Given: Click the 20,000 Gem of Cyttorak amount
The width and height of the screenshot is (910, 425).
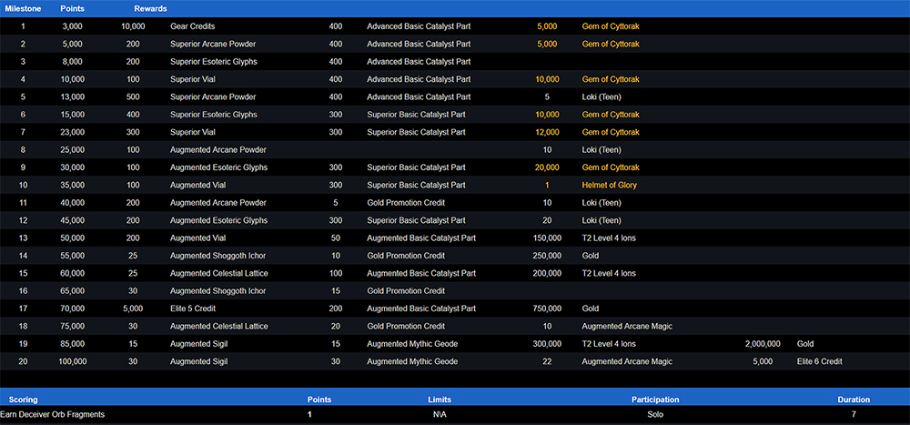Looking at the screenshot, I should (547, 167).
